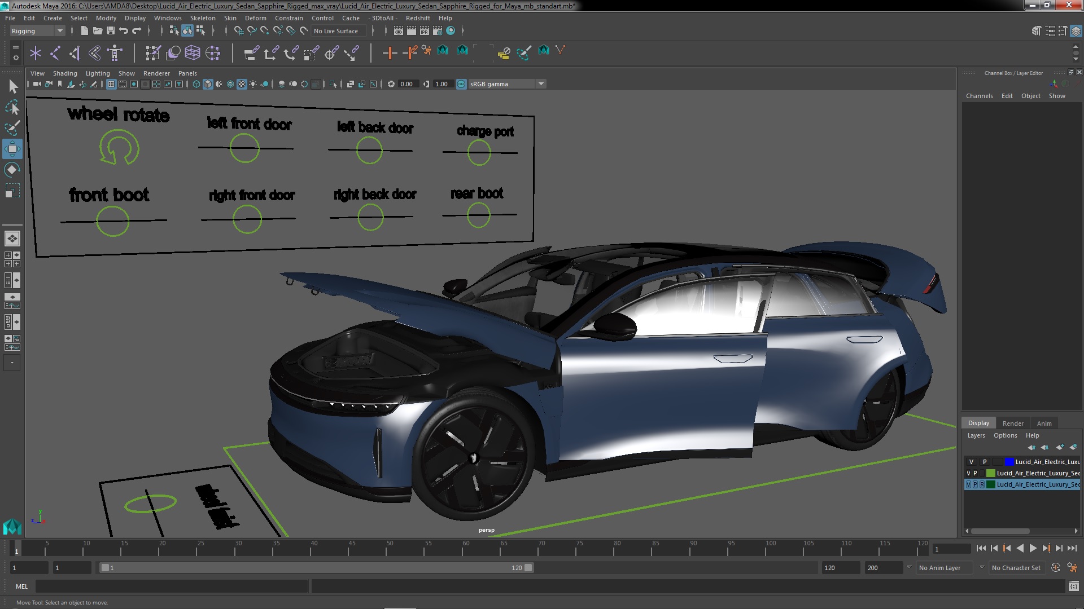Screen dimensions: 1084x609
Task: Open the Redshift menu
Action: pyautogui.click(x=418, y=18)
